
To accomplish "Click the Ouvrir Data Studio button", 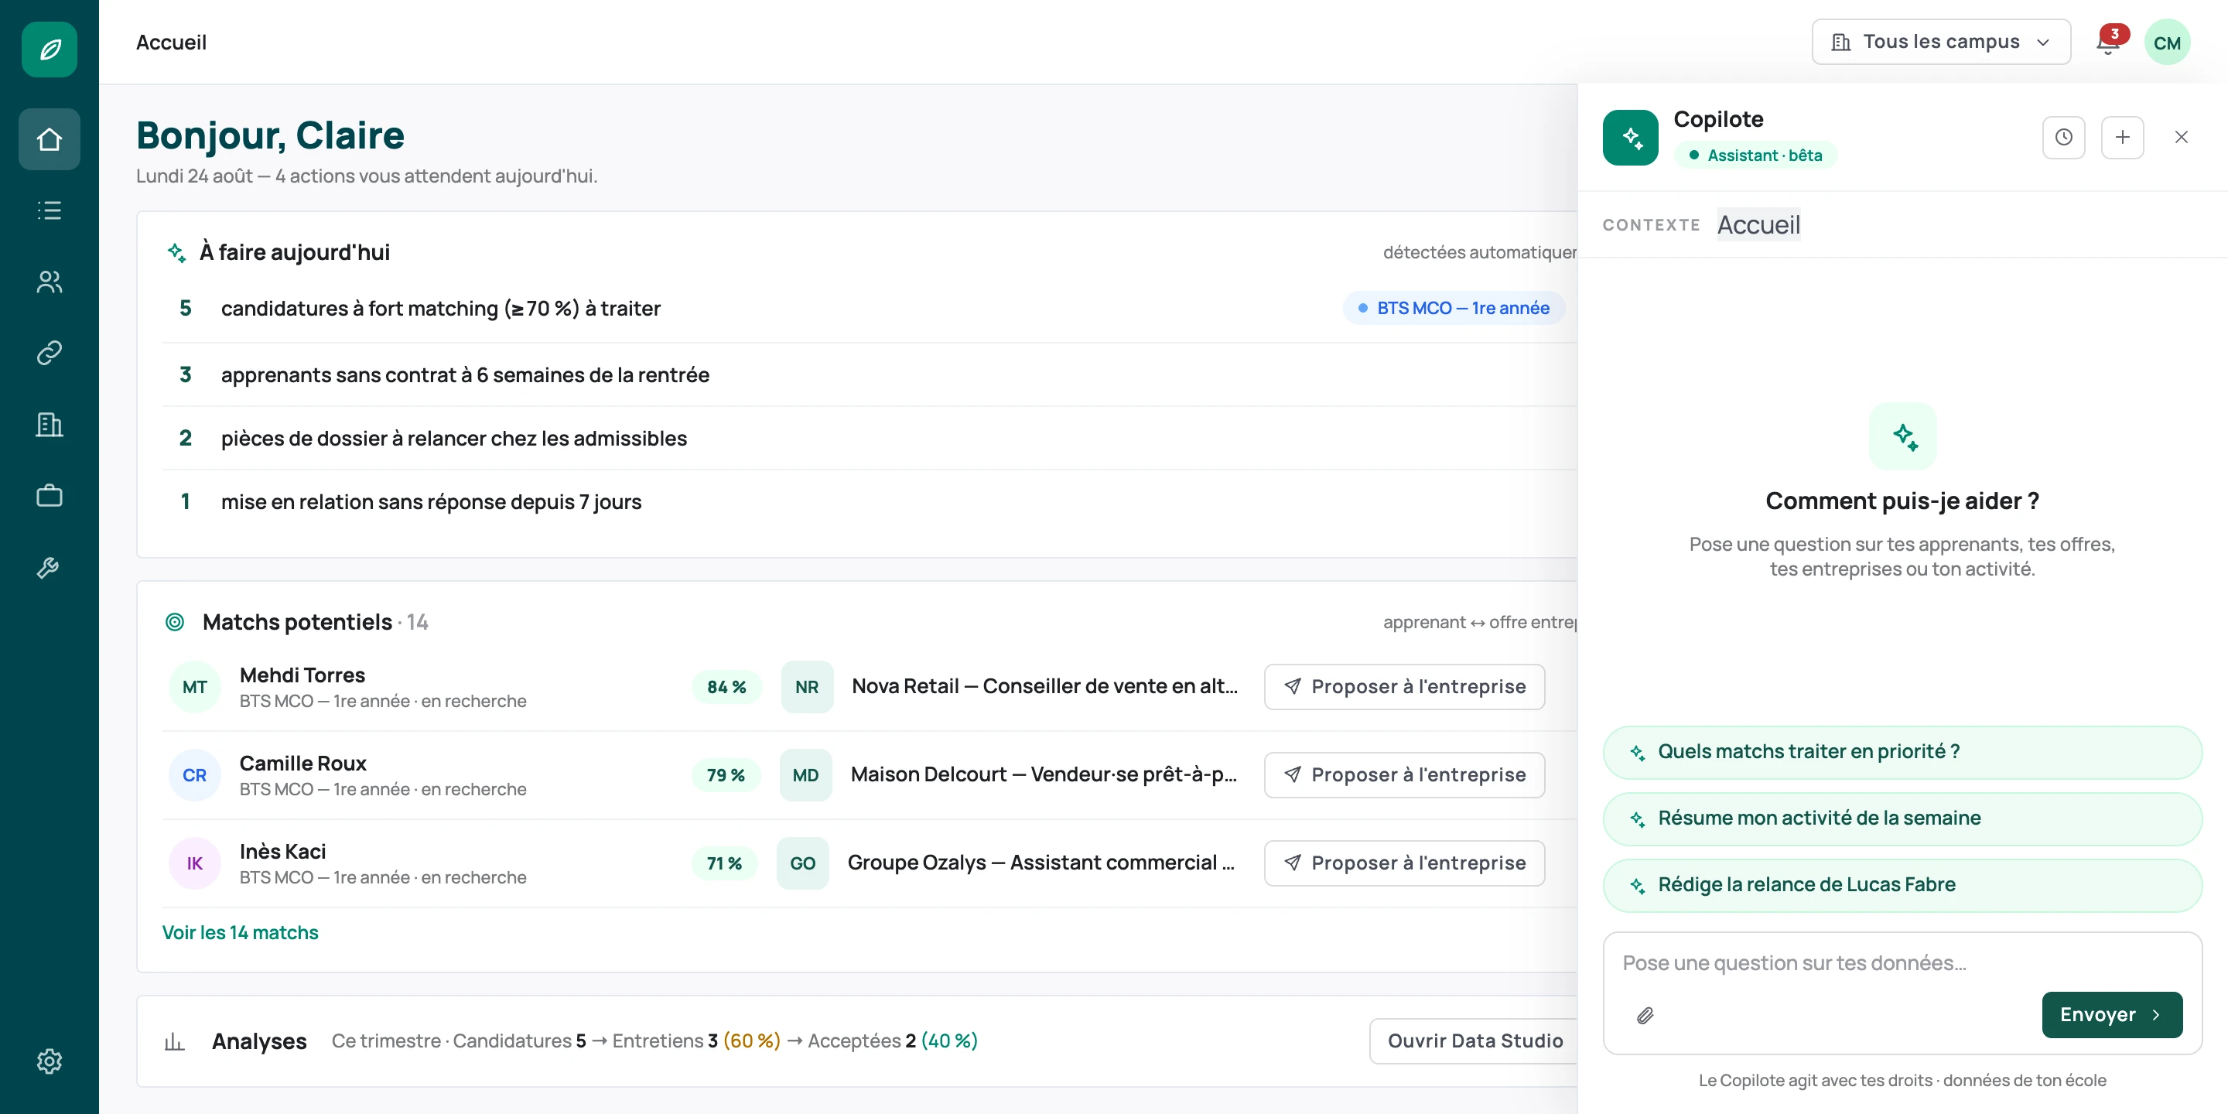I will click(1475, 1041).
